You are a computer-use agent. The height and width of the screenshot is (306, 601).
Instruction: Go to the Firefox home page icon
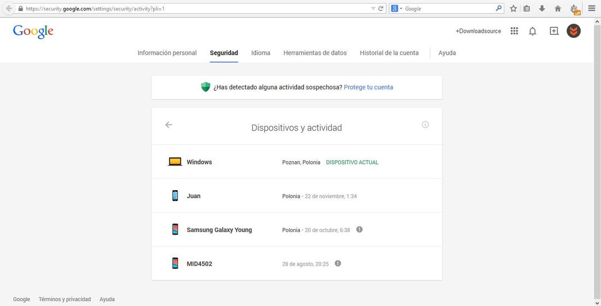pos(558,8)
